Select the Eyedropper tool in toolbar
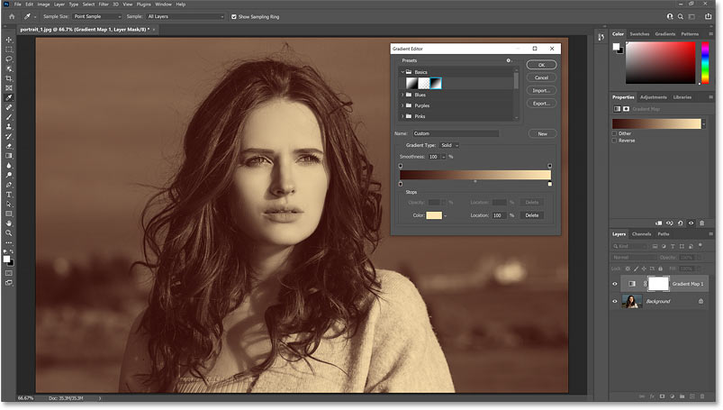The image size is (723, 410). [9, 98]
